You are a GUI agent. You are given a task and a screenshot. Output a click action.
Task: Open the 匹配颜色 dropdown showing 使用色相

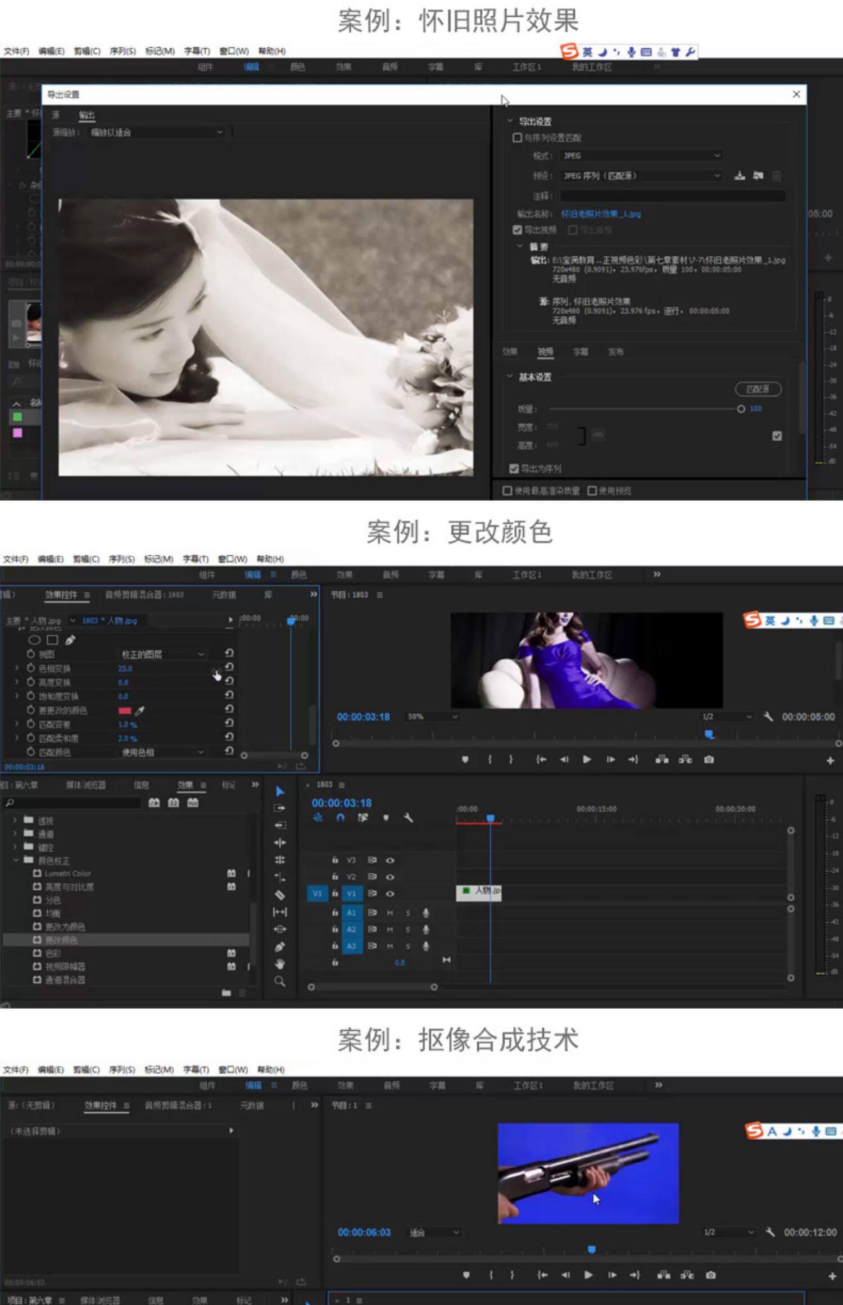tap(162, 752)
